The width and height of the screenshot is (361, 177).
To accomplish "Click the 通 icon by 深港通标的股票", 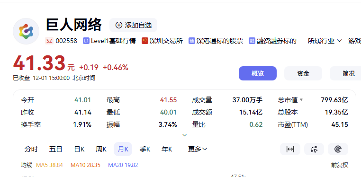I will pyautogui.click(x=192, y=41).
